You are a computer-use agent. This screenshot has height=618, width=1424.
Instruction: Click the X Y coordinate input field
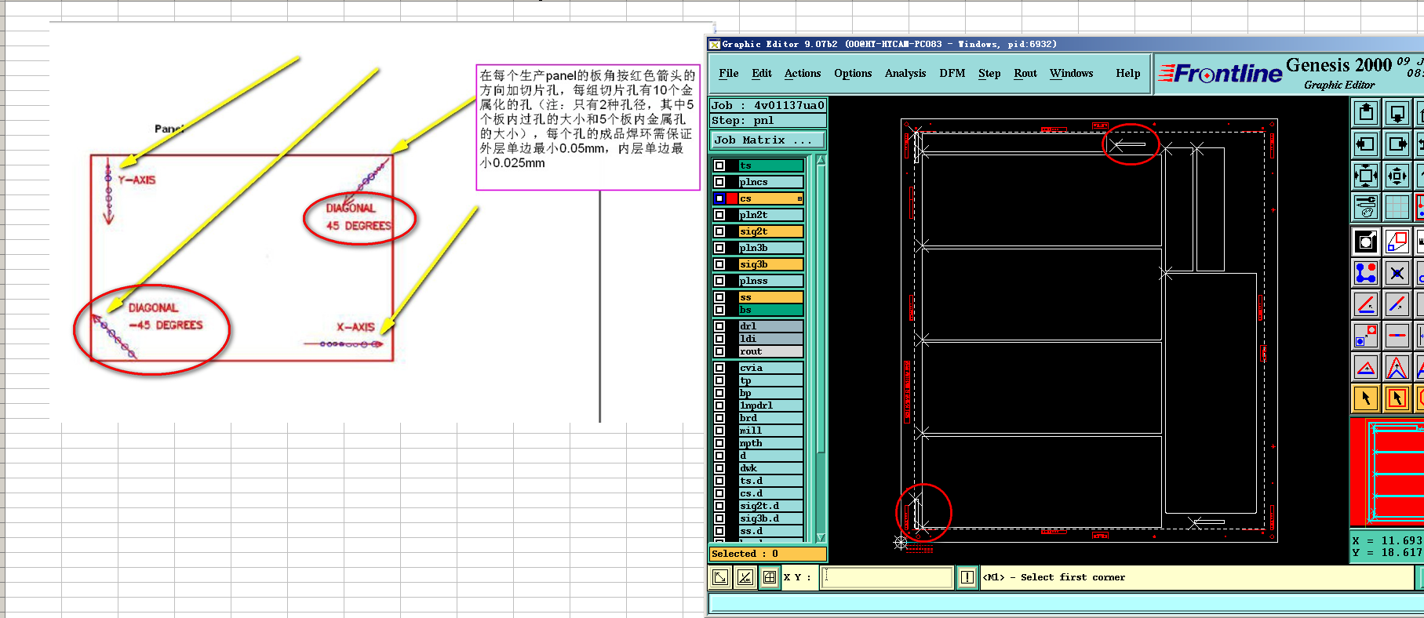(887, 578)
